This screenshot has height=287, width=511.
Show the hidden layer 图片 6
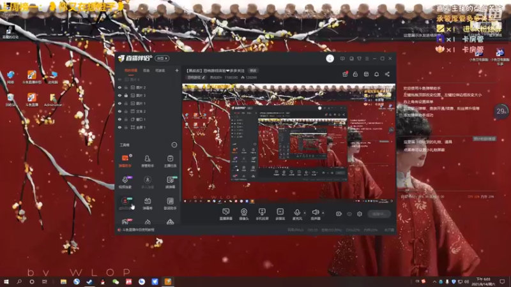(119, 79)
